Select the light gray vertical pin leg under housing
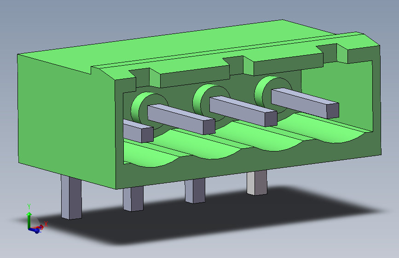399x258 pixels. (x=257, y=183)
